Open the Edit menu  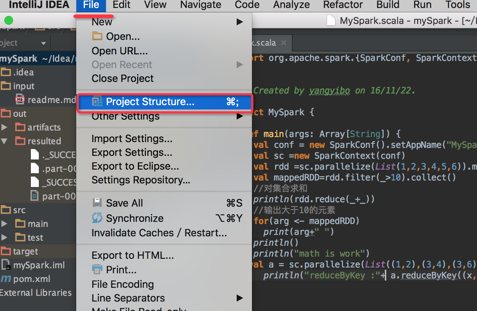pos(122,5)
